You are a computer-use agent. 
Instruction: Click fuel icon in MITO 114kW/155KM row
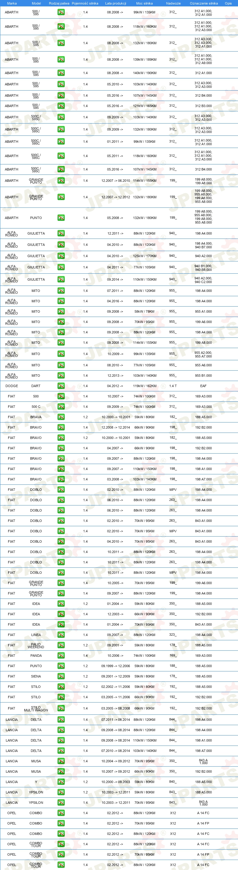[61, 343]
